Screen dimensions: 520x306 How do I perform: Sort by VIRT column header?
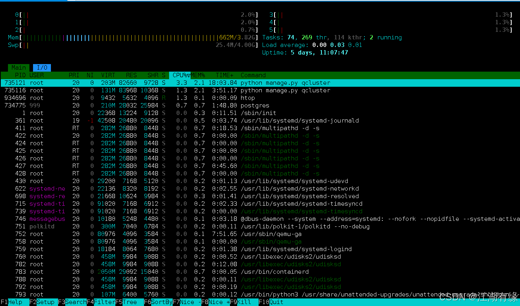coord(108,75)
